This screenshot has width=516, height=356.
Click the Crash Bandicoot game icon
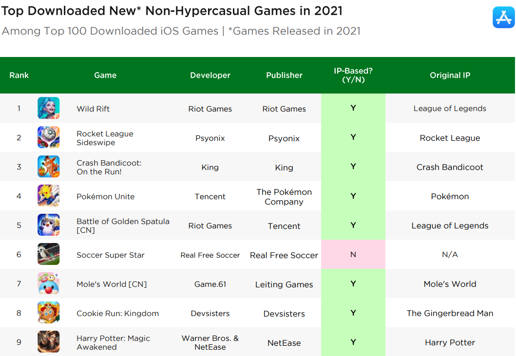49,167
